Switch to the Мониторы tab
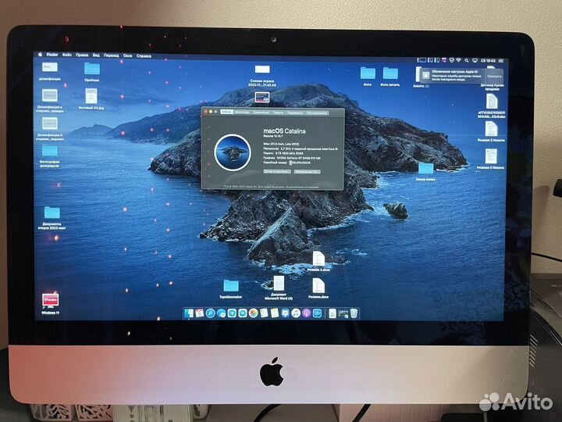This screenshot has width=562, height=422. pyautogui.click(x=242, y=113)
